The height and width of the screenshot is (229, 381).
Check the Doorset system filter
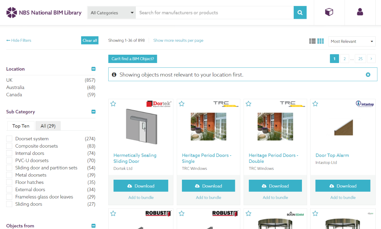tap(9, 139)
